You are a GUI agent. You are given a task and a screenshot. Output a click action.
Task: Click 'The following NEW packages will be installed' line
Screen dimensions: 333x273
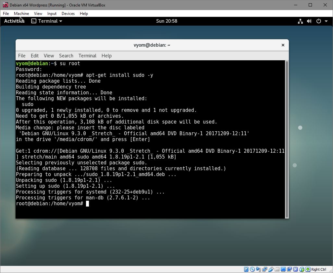point(81,99)
